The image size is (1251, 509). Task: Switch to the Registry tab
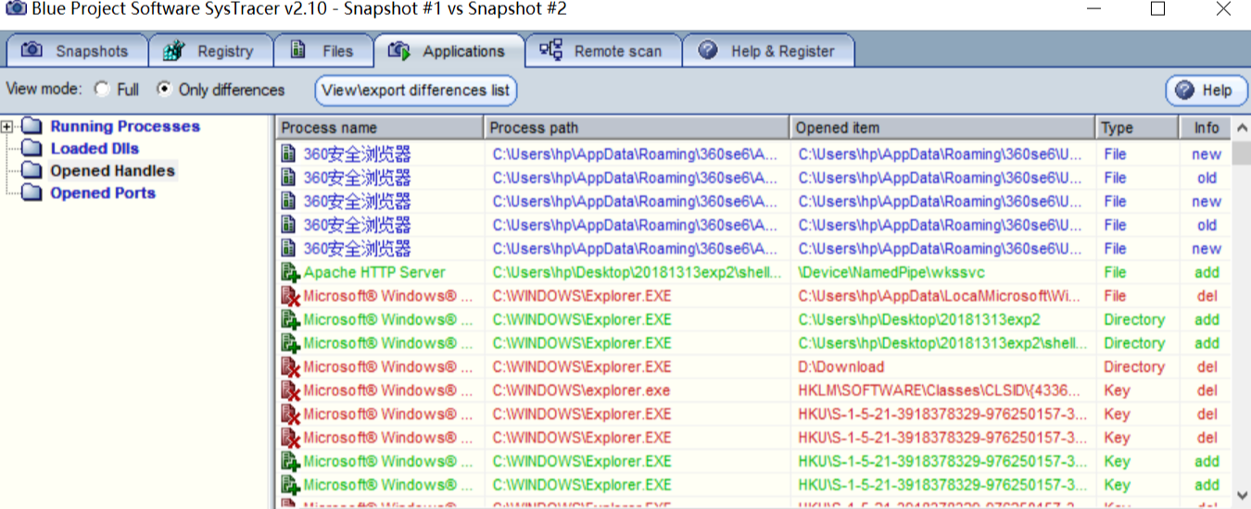[x=210, y=51]
